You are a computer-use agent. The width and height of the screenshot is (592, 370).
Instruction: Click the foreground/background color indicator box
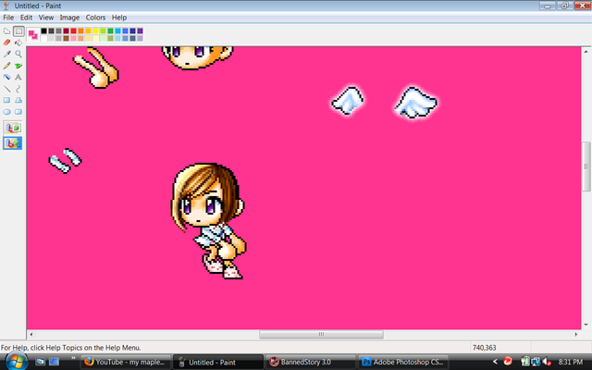33,34
